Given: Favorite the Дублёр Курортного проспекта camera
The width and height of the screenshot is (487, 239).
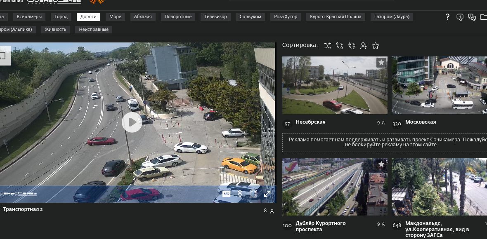Looking at the screenshot, I should pyautogui.click(x=381, y=164).
